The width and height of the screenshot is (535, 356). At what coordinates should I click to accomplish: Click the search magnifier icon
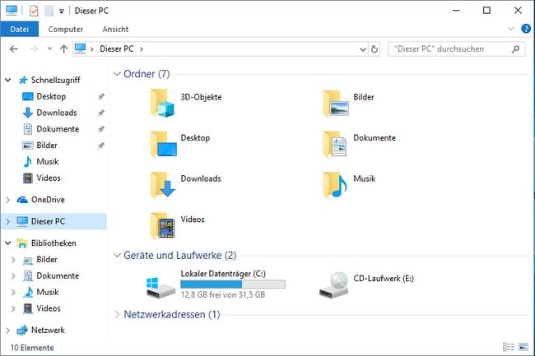pos(515,49)
